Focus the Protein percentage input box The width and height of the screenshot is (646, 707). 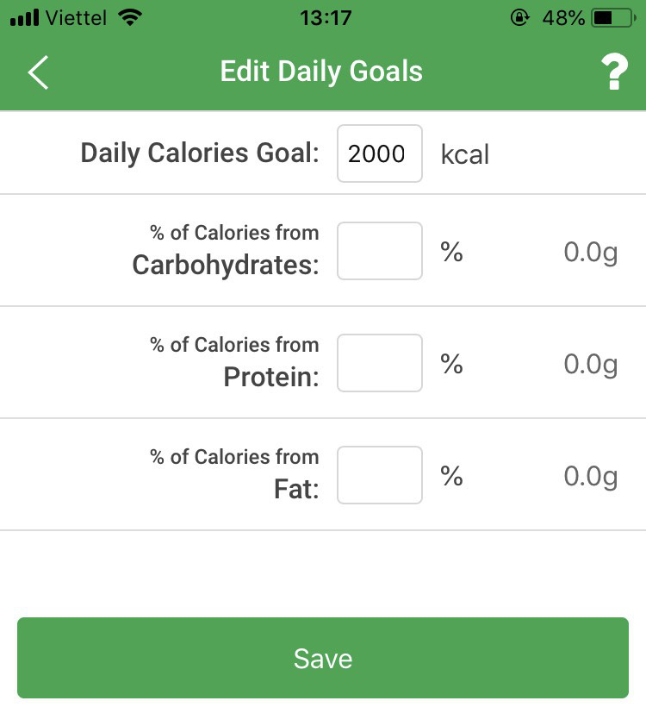coord(379,363)
